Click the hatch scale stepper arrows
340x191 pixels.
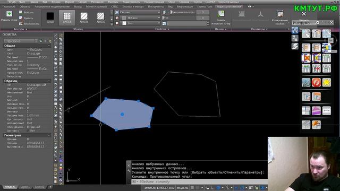coord(208,23)
